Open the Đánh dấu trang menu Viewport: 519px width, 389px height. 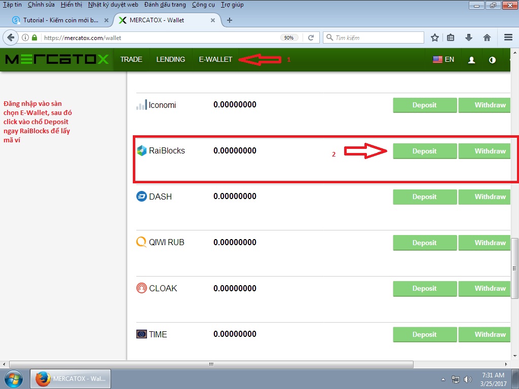coord(165,5)
